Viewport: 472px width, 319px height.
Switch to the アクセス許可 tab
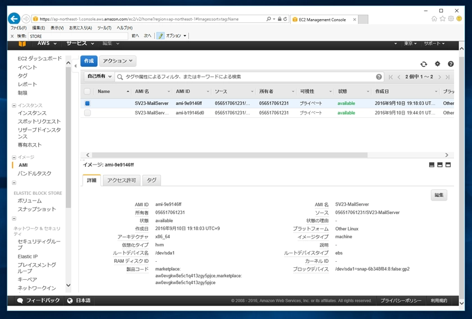pyautogui.click(x=121, y=180)
